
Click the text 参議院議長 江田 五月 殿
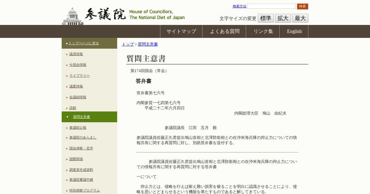click(191, 128)
